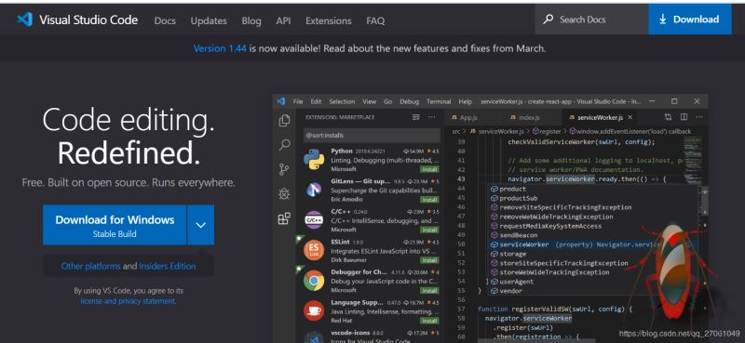
Task: Close the serviceWorker.js tab with its X
Action: click(x=630, y=117)
